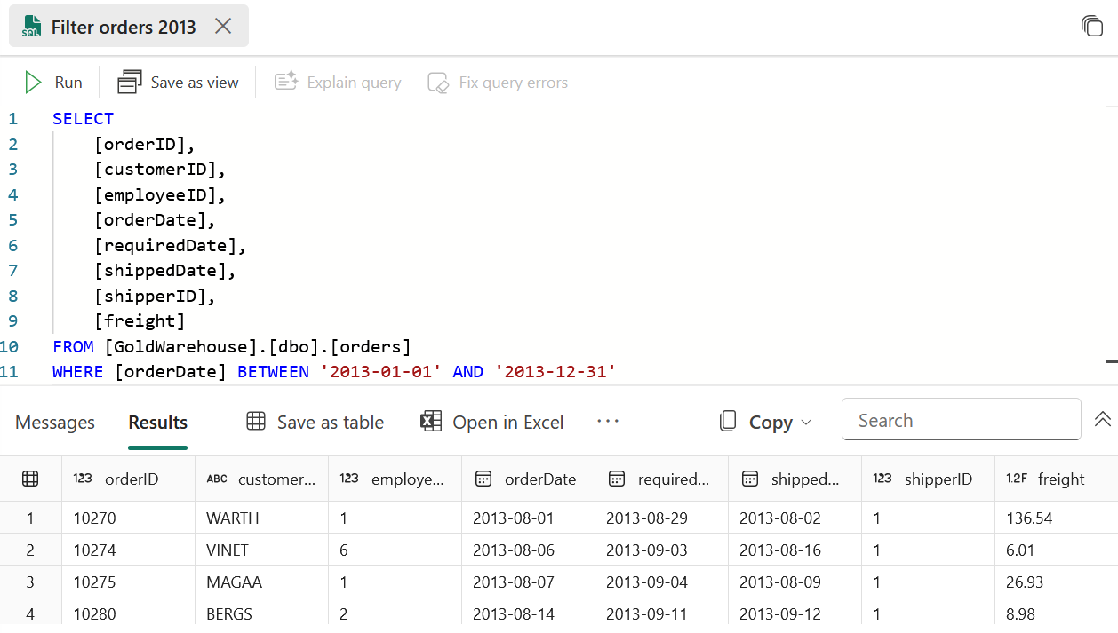
Task: Click cell with customer WARTH
Action: point(262,518)
